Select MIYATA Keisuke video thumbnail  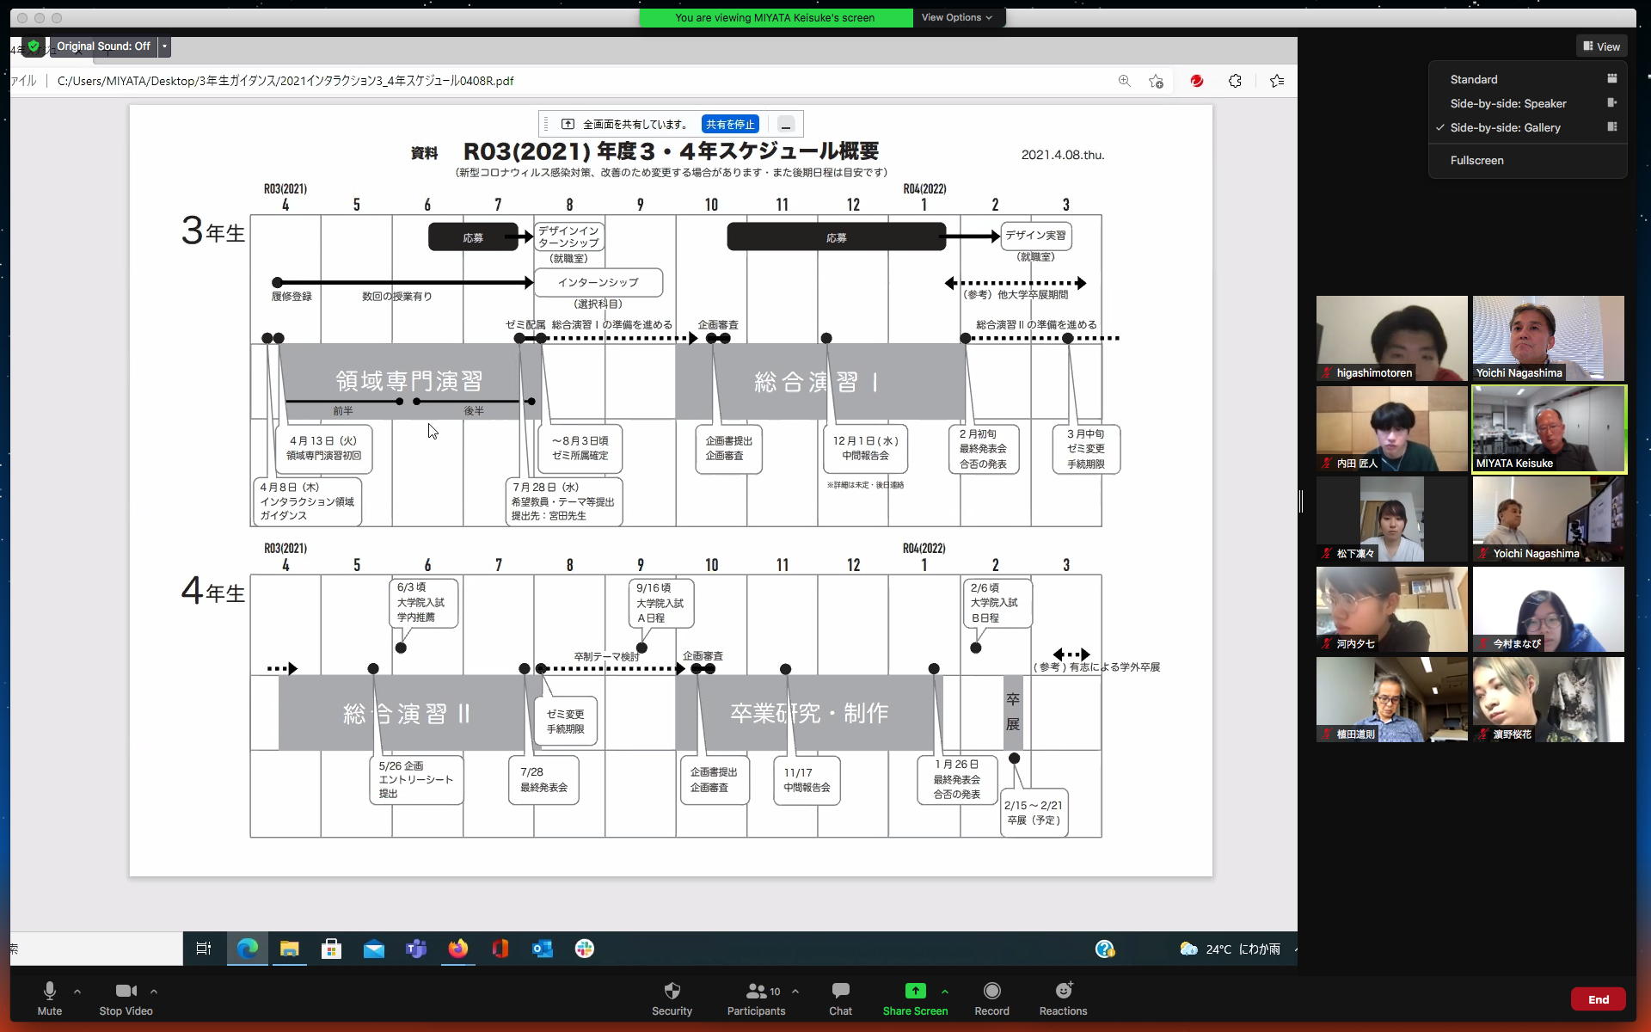pos(1548,428)
